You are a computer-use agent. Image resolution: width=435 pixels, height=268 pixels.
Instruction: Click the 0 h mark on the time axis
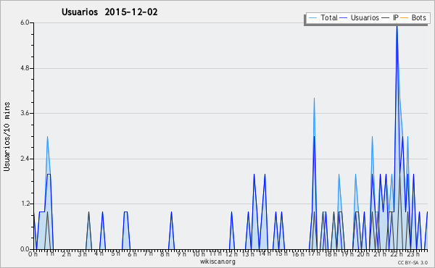coord(33,254)
